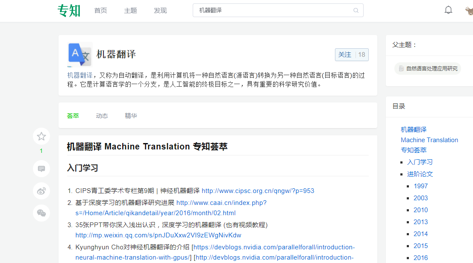Toggle the star favorite in left sidebar
This screenshot has width=473, height=263.
[41, 136]
